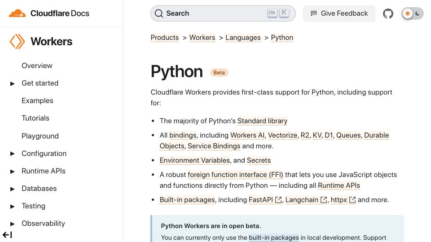Click the Cloudflare cloud logo icon
Screen dimensions: 431x242
[x=18, y=13]
